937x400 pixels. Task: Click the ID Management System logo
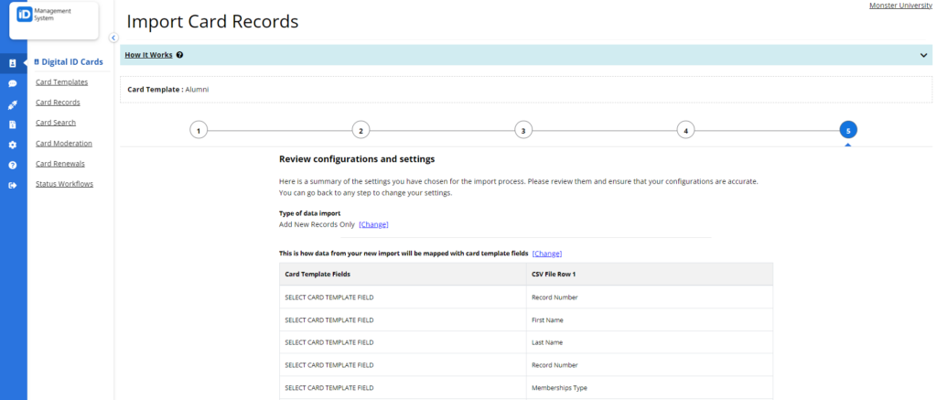[54, 20]
